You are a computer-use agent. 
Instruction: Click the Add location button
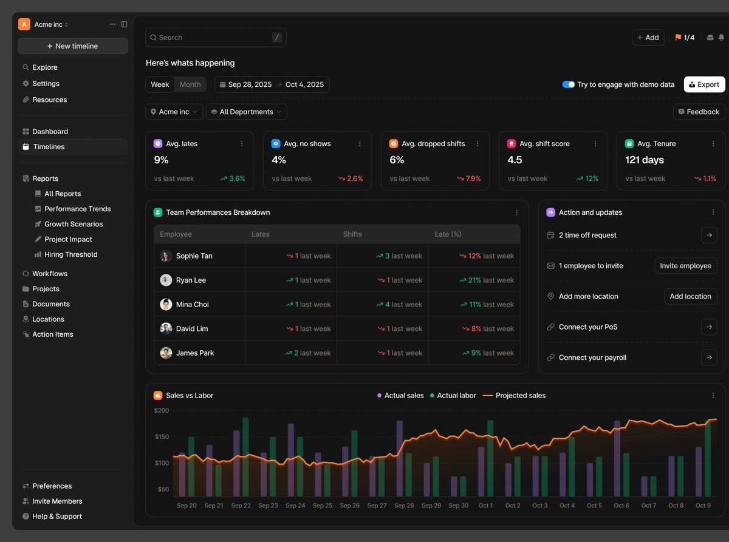[691, 296]
